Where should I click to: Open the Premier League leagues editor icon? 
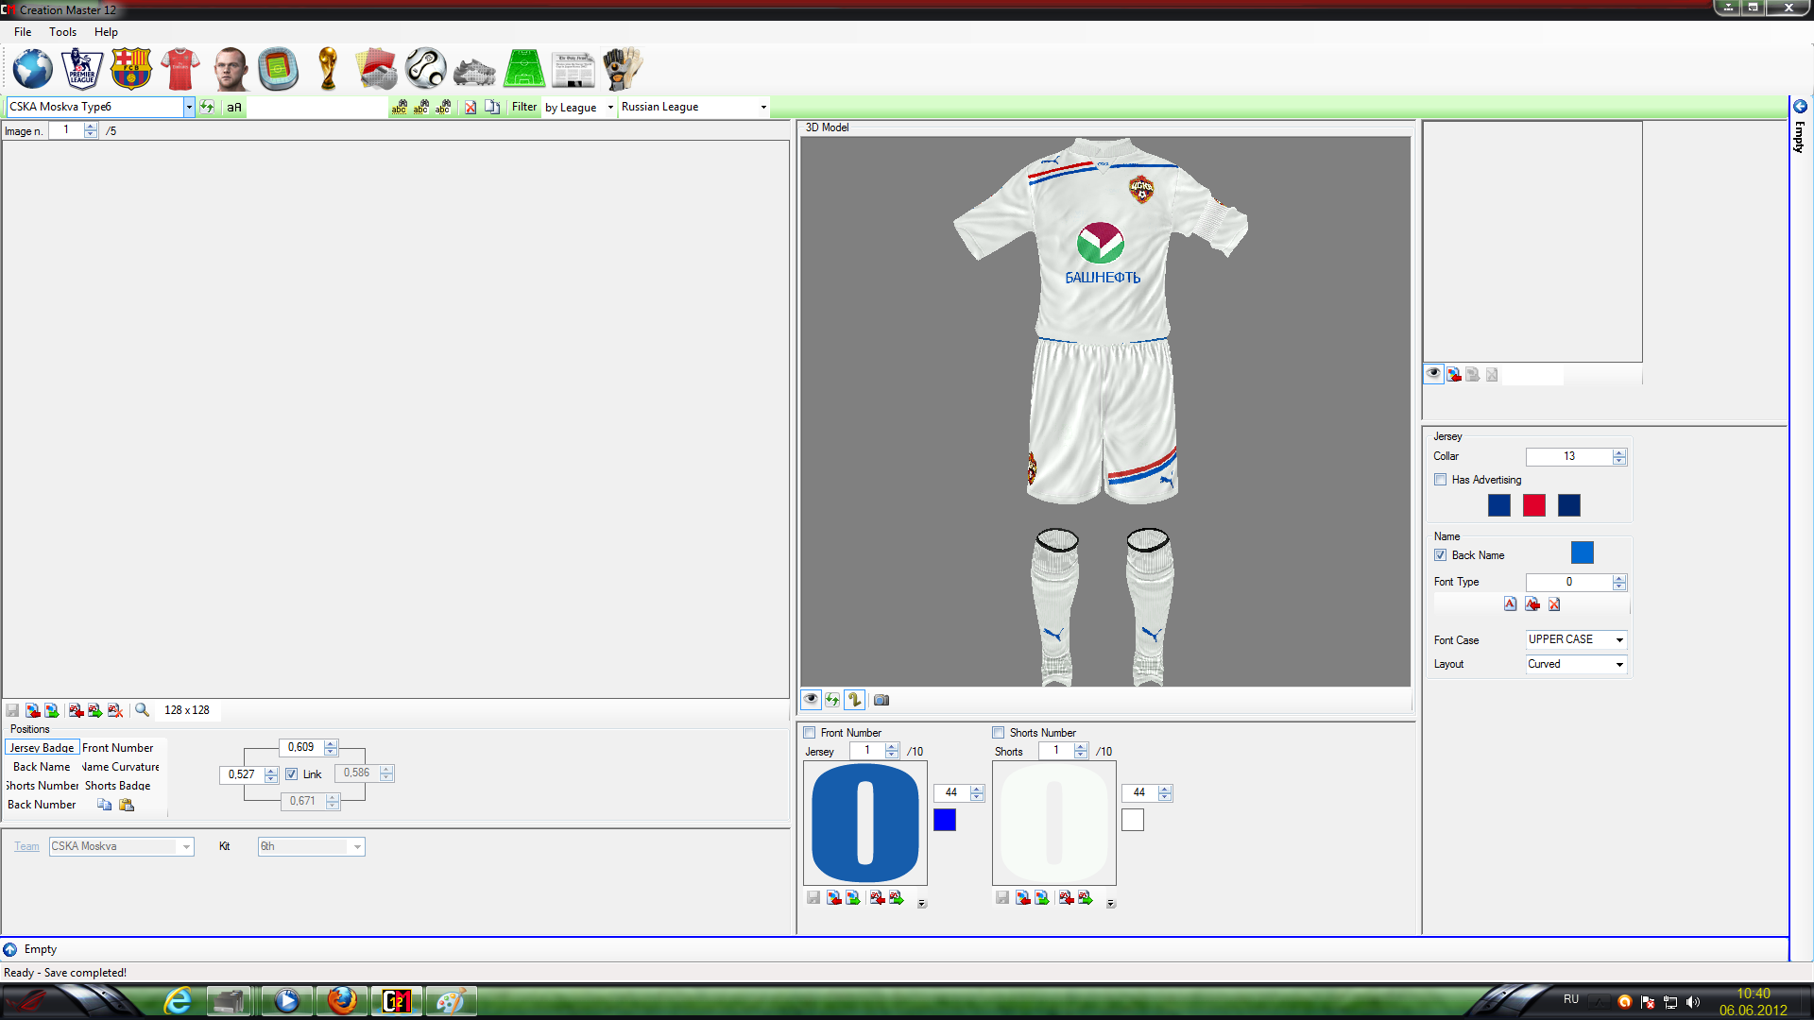click(81, 69)
